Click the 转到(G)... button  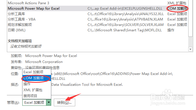(x=64, y=102)
